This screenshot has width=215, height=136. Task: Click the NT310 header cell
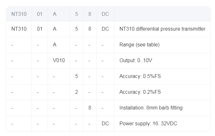pyautogui.click(x=19, y=14)
